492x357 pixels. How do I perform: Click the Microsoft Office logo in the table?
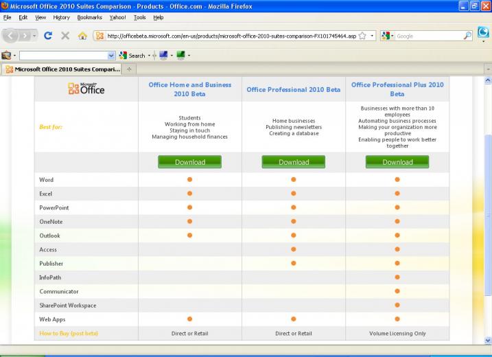pos(86,89)
